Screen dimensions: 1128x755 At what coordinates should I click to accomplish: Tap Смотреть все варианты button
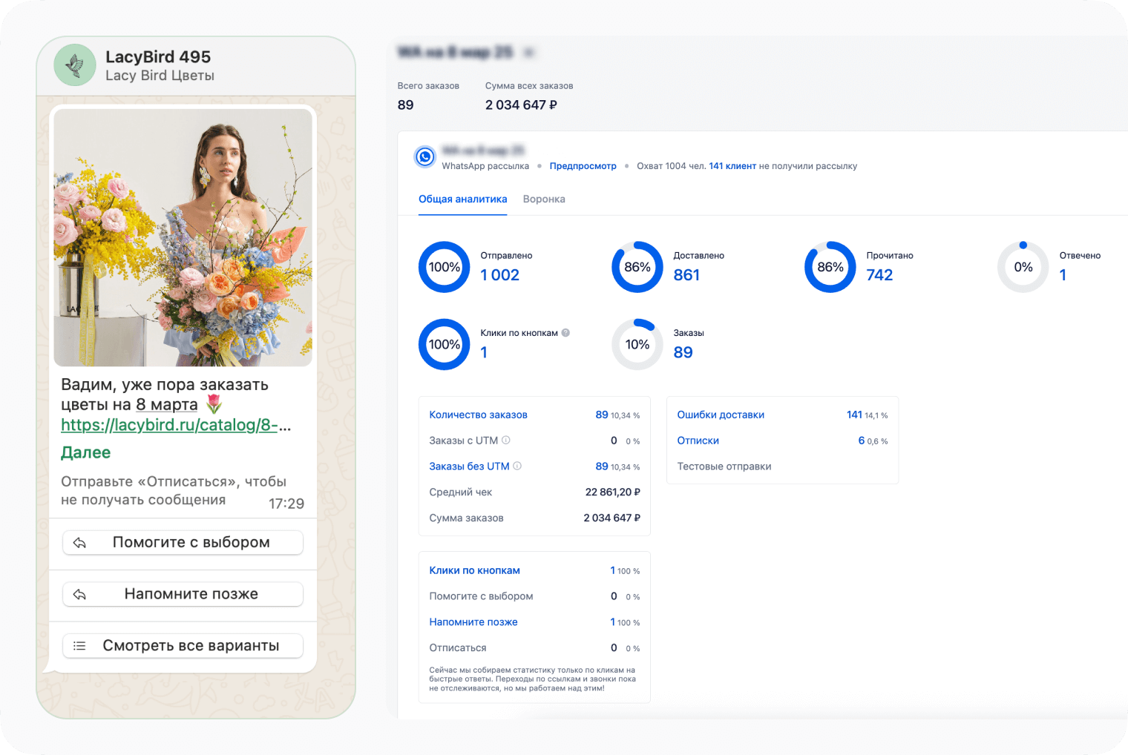click(x=183, y=646)
